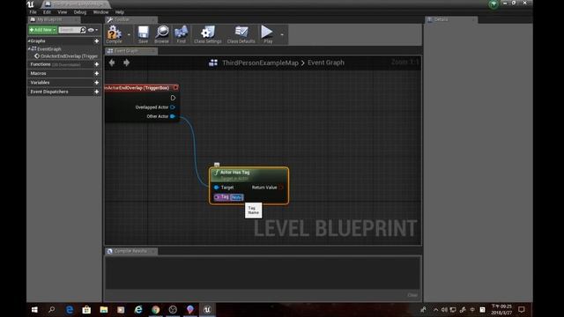
Task: Click the OnActorEndOverlap node title
Action: (137, 88)
